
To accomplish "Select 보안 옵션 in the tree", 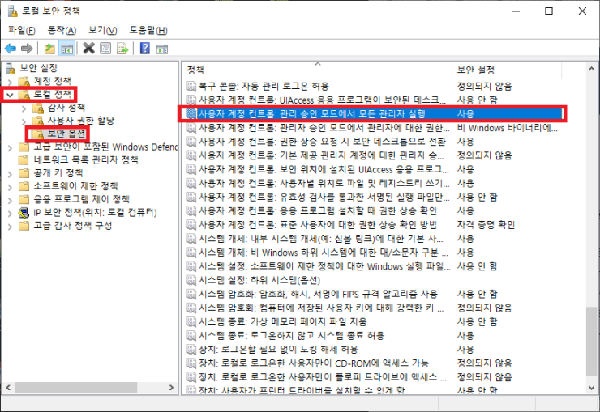I will click(66, 133).
